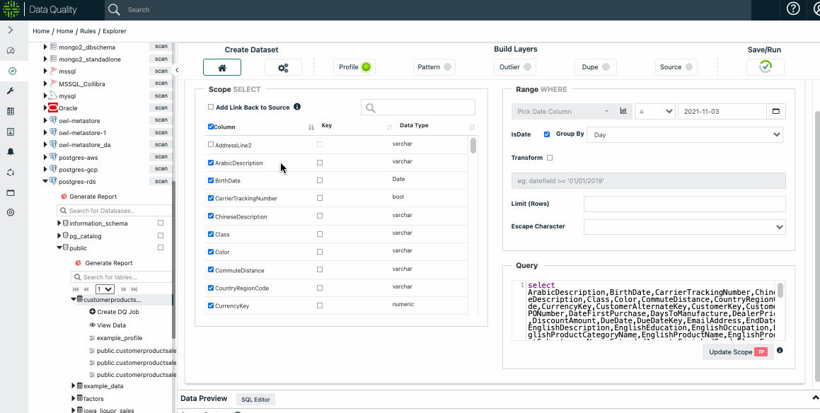
Task: Click Create DQ Job link
Action: (x=117, y=312)
